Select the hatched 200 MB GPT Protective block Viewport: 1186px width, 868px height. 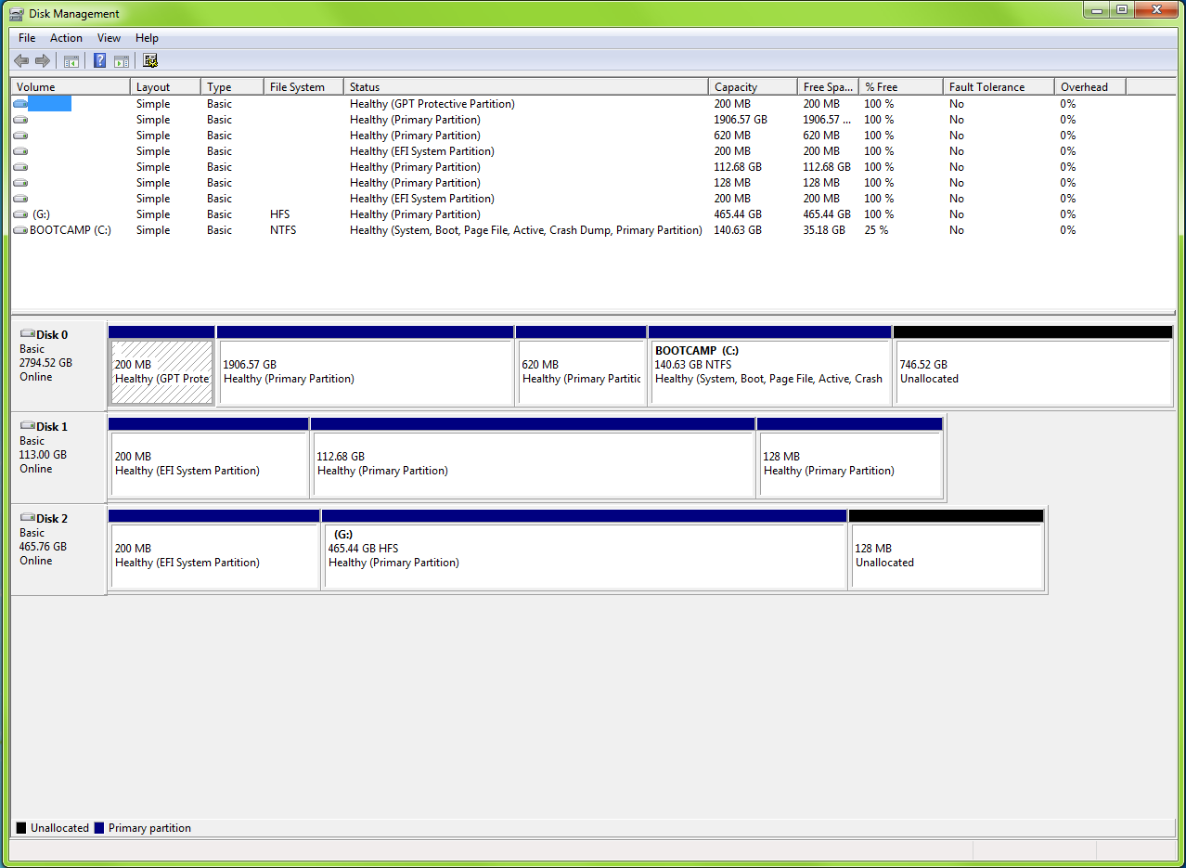point(161,365)
